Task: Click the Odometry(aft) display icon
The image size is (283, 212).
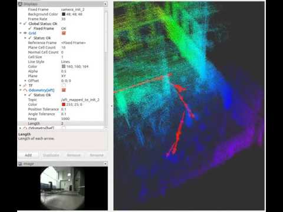Action: point(25,90)
